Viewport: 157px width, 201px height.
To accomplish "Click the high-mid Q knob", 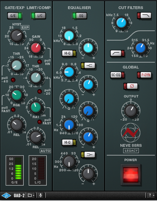I will pyautogui.click(x=69, y=99).
